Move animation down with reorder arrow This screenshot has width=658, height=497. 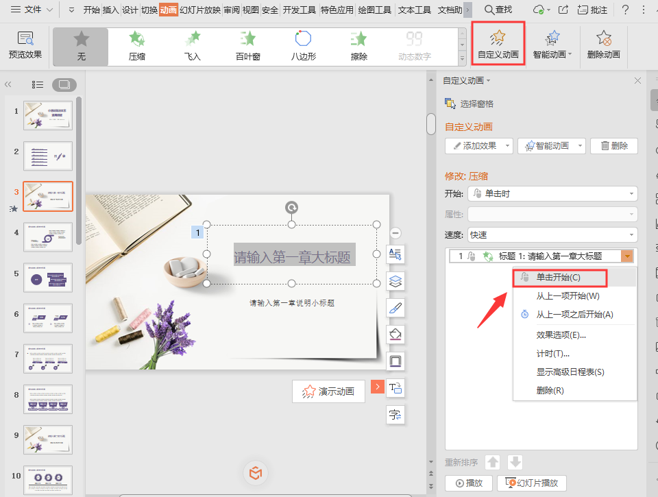click(x=515, y=462)
